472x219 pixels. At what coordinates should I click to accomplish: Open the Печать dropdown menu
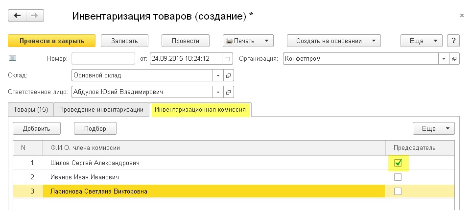pyautogui.click(x=248, y=41)
